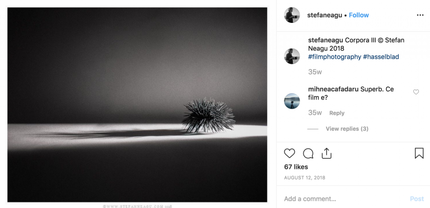The width and height of the screenshot is (430, 208).
Task: Open the #filmphotography hashtag
Action: pyautogui.click(x=335, y=57)
